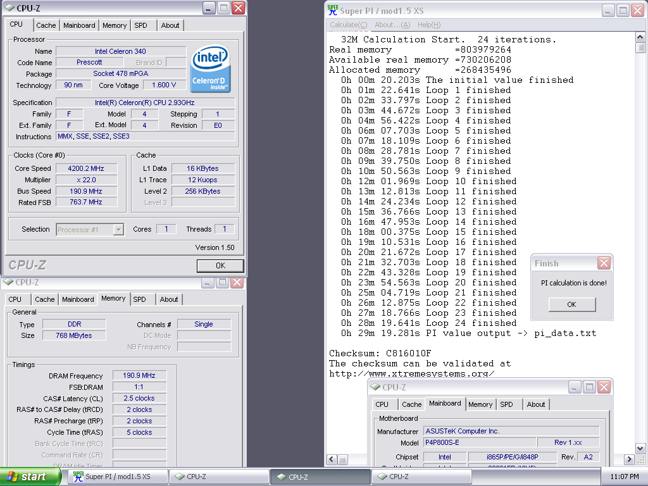Activate the first CPU-Z taskbar button
This screenshot has width=648, height=486.
click(x=220, y=477)
